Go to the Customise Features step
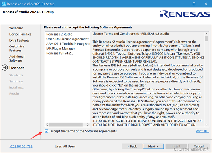Viewport: 212px width, 153px height. [17, 48]
